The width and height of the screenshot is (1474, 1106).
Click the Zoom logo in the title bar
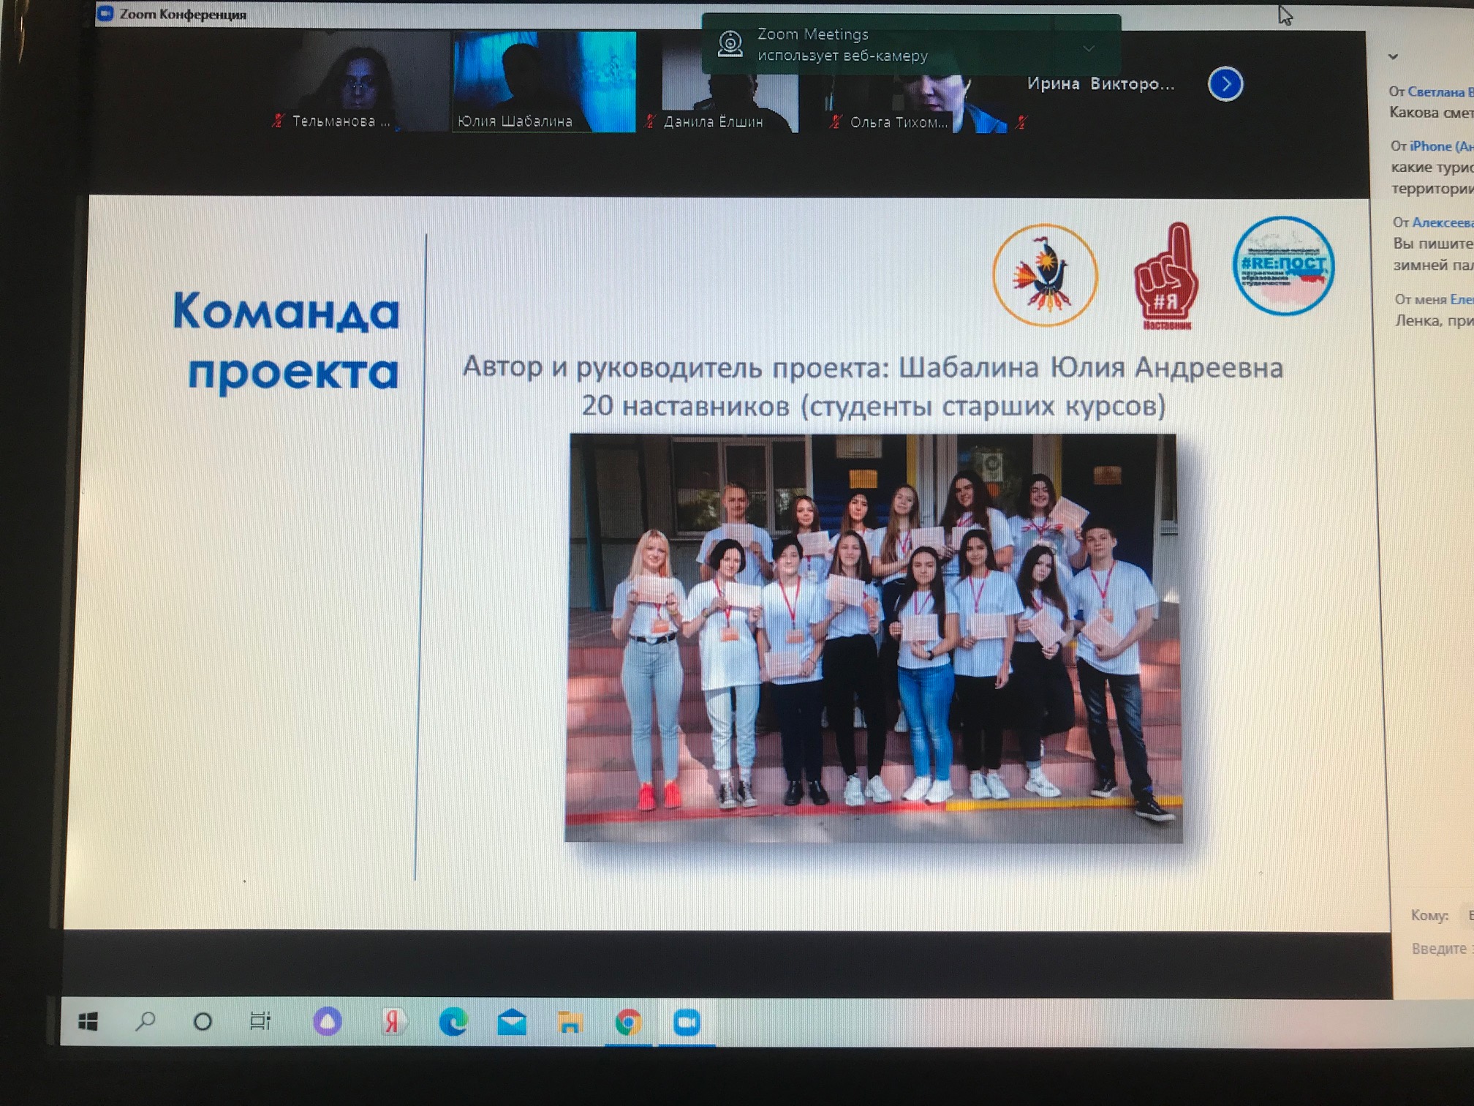[105, 13]
